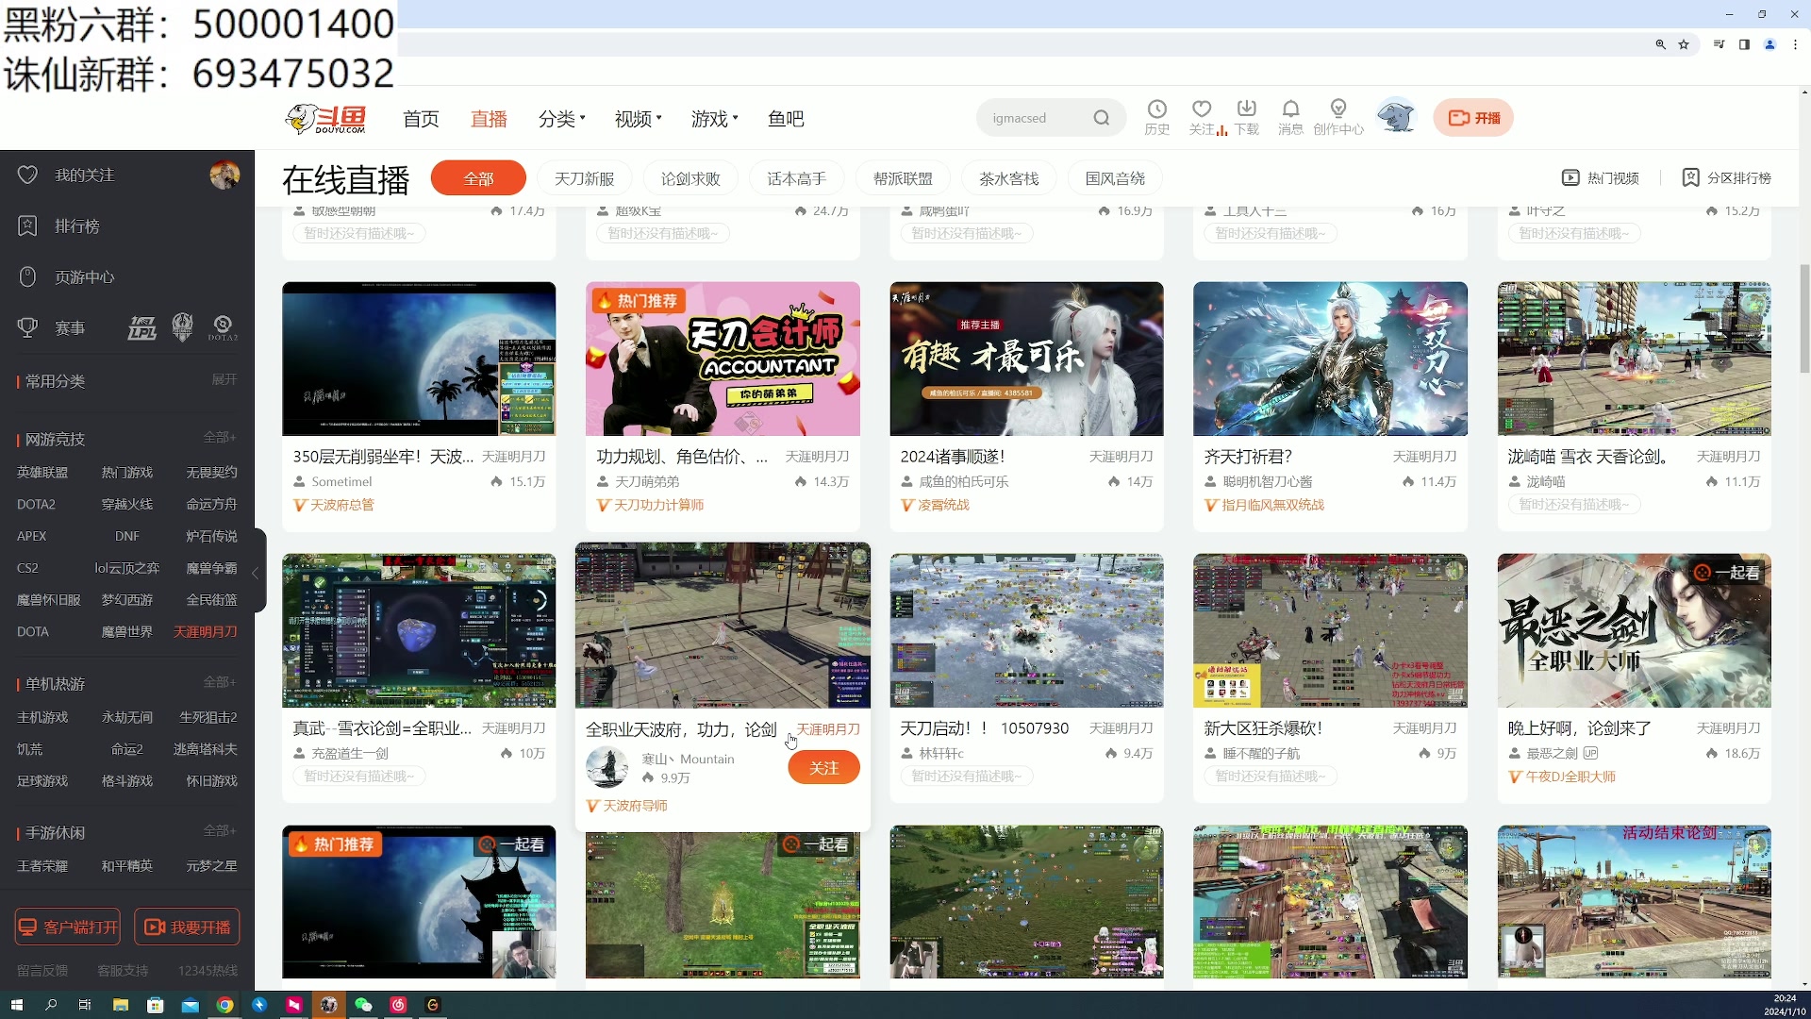Follow streamer 寒山丶Mountain via 关注 button
Viewport: 1811px width, 1019px height.
tap(822, 767)
